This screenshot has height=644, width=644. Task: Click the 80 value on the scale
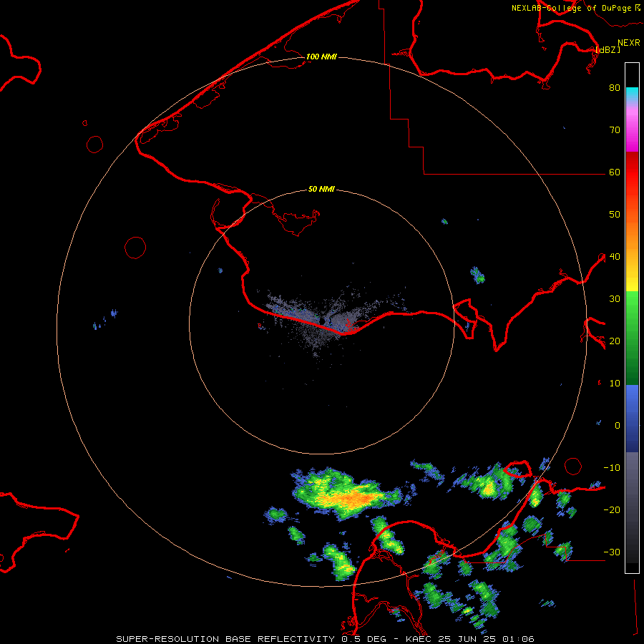point(615,88)
